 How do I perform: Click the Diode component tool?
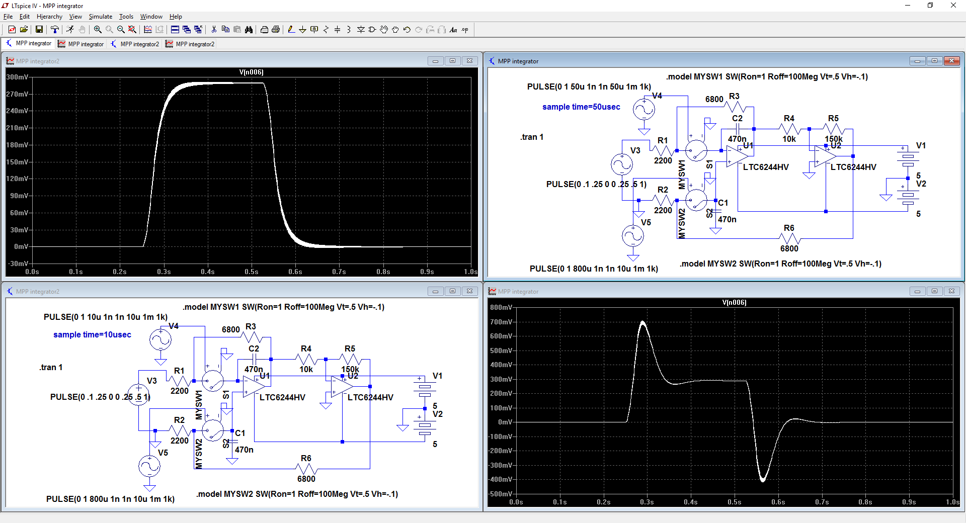tap(361, 30)
